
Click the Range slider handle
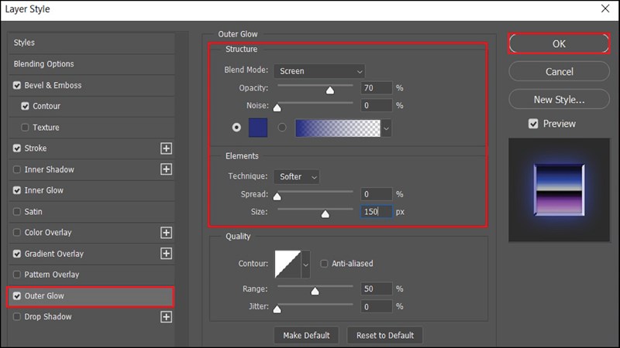[315, 291]
